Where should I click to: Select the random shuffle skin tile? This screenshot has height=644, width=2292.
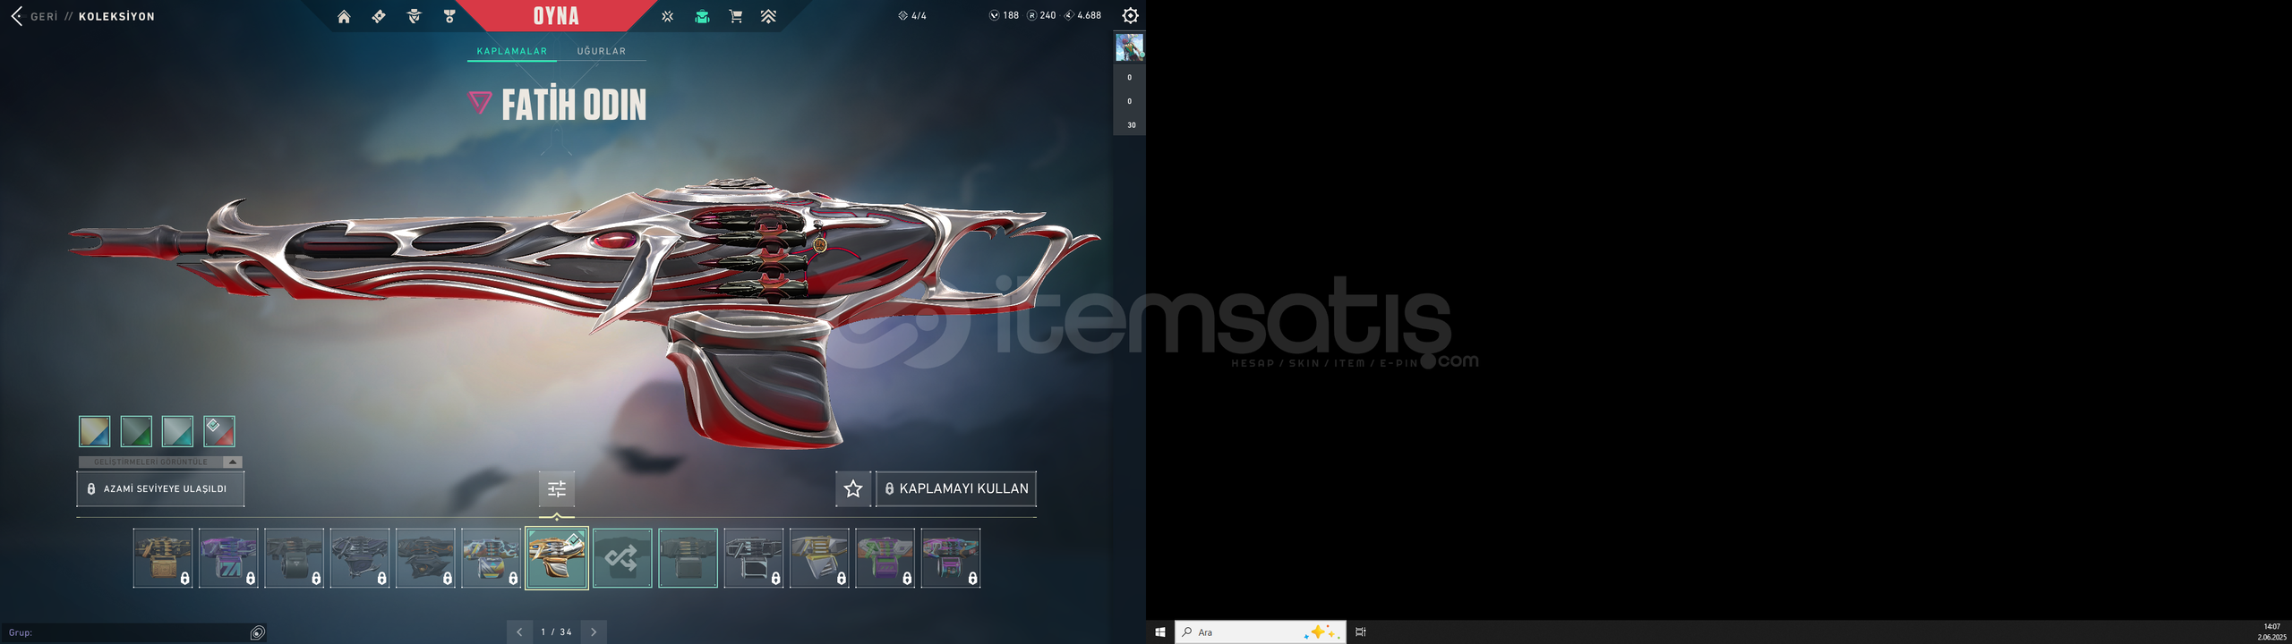622,558
